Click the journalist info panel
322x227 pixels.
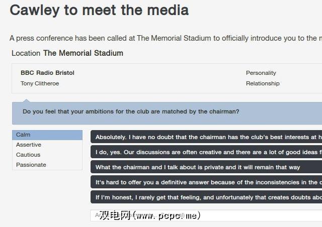click(151, 78)
